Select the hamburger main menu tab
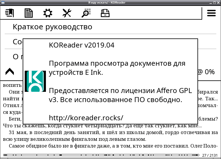This screenshot has height=159, width=221. [x=211, y=13]
